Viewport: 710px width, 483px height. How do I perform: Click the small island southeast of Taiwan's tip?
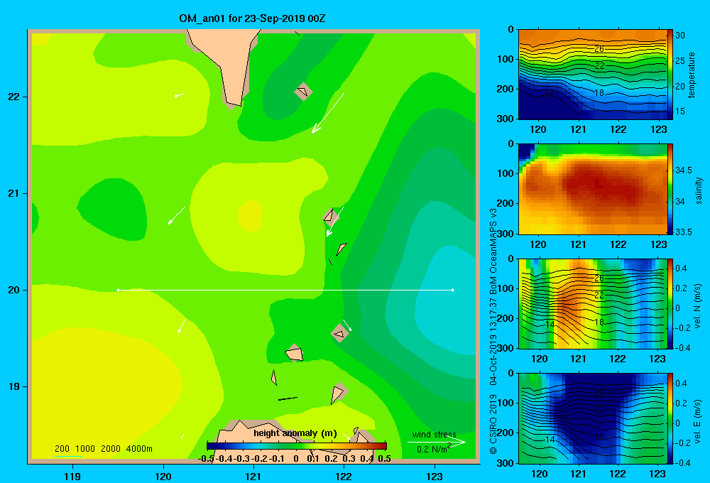[303, 91]
